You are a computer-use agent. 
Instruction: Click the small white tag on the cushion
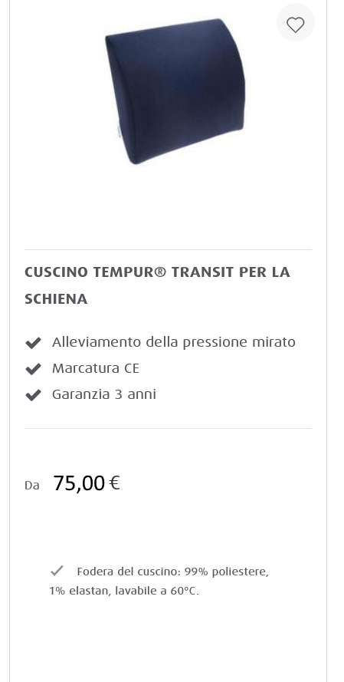coord(117,131)
